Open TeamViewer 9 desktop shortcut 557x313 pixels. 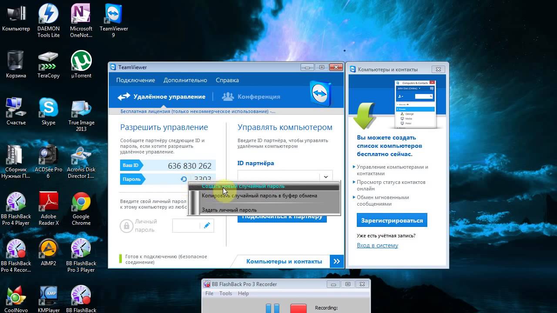pos(114,20)
